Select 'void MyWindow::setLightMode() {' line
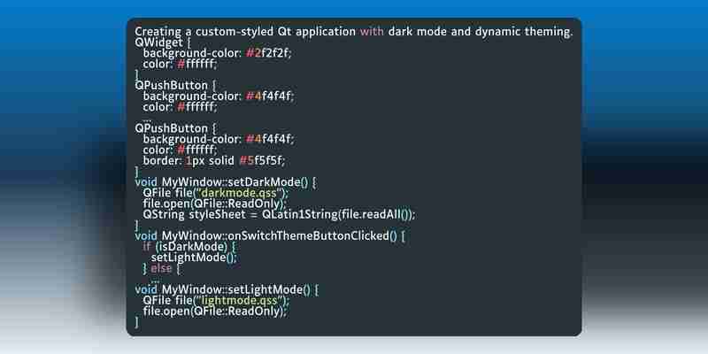The image size is (708, 354). [x=227, y=289]
